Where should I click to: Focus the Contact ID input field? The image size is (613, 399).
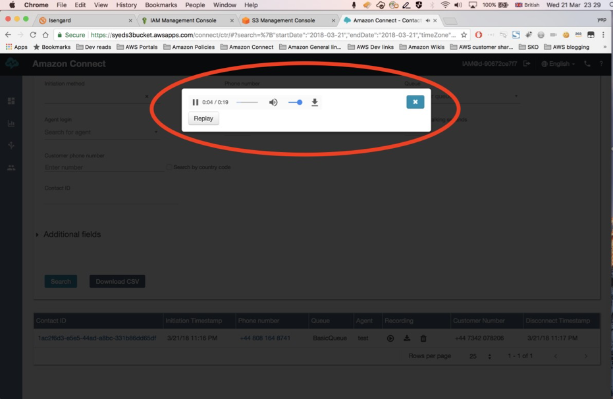[111, 199]
